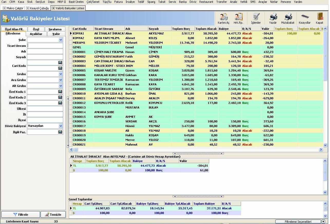Switch to the Sıralama tab
The image size is (330, 224).
(55, 29)
